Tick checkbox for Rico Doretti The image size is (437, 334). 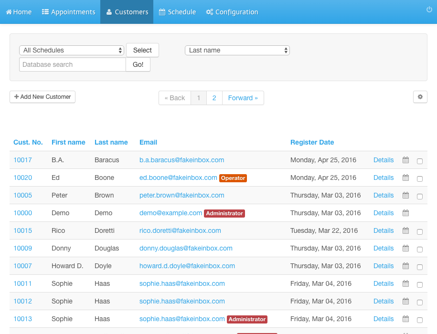(420, 232)
